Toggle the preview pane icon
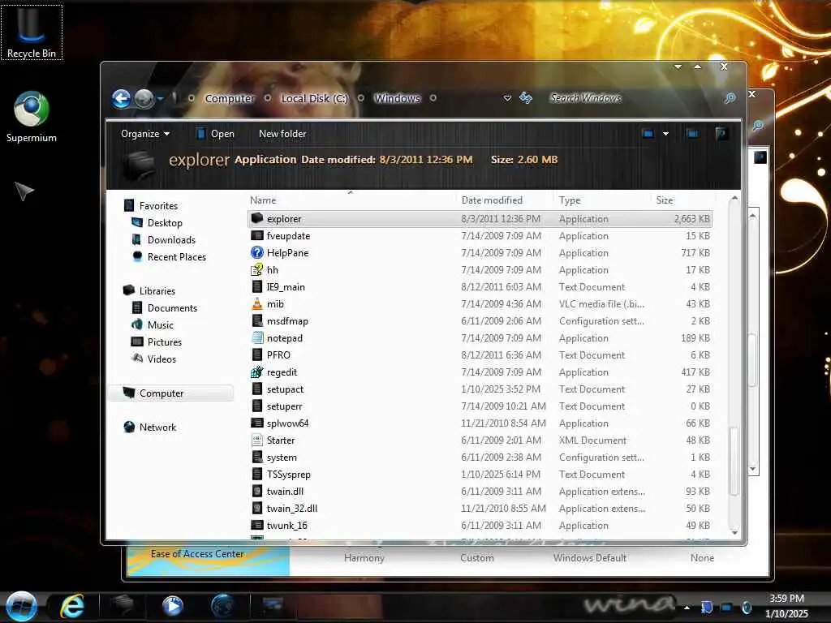831x623 pixels. (x=692, y=134)
